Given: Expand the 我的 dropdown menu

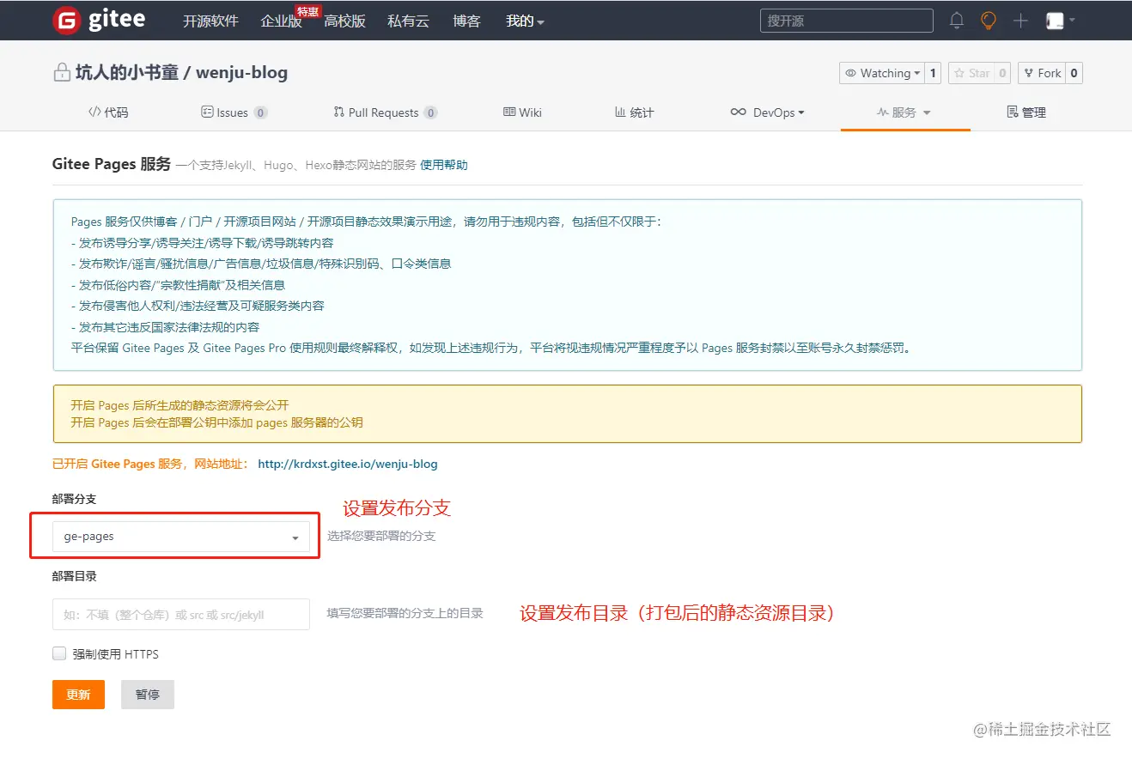Looking at the screenshot, I should click(x=525, y=21).
